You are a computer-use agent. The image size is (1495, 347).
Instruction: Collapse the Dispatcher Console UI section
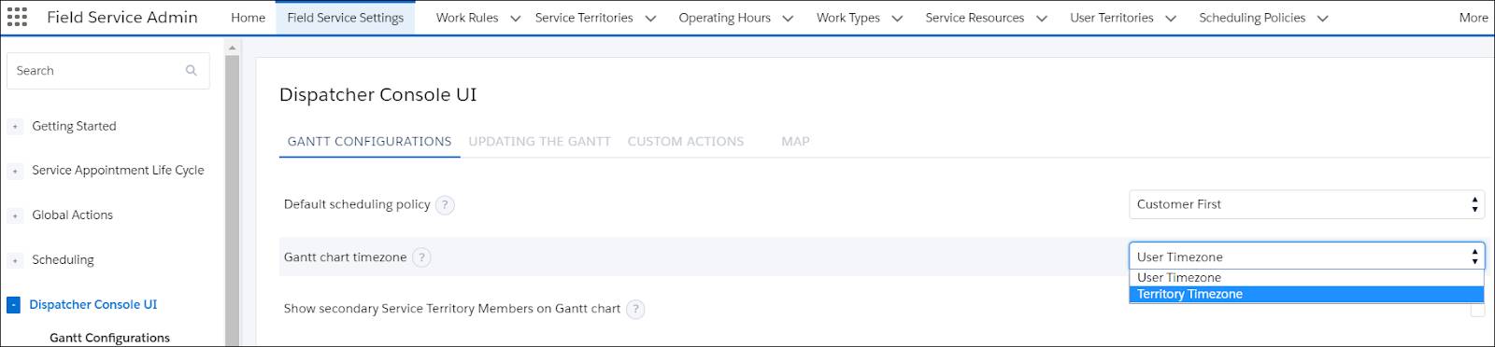(x=13, y=304)
